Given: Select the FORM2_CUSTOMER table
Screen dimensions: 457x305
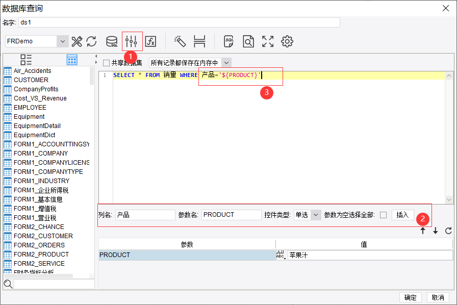Looking at the screenshot, I should [x=43, y=236].
